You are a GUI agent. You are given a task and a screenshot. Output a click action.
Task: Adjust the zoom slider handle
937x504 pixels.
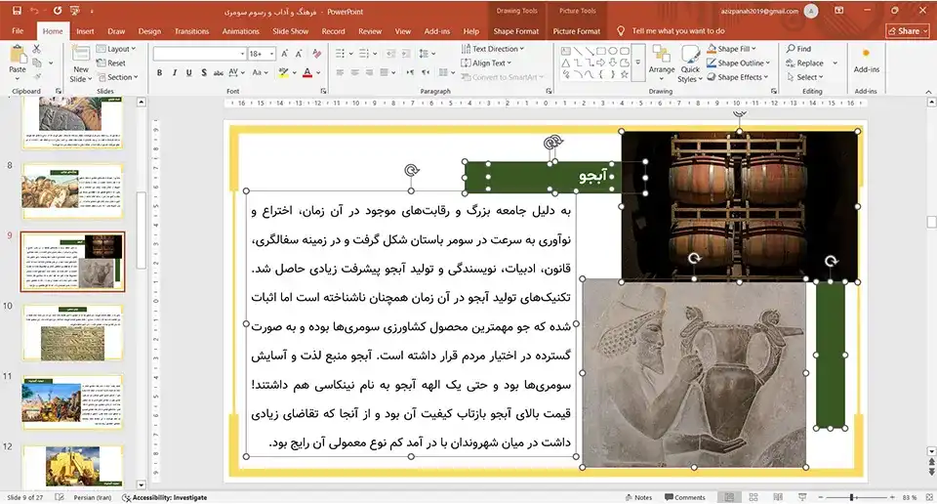click(851, 497)
